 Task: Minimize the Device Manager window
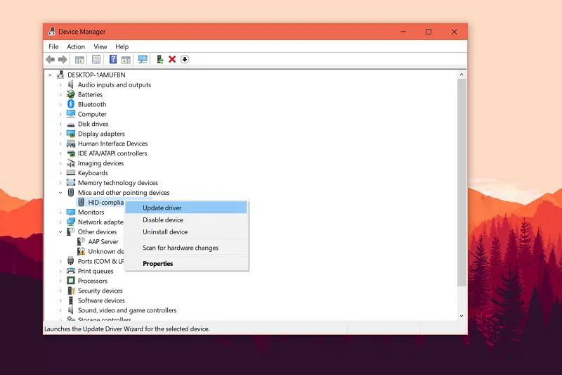[403, 32]
